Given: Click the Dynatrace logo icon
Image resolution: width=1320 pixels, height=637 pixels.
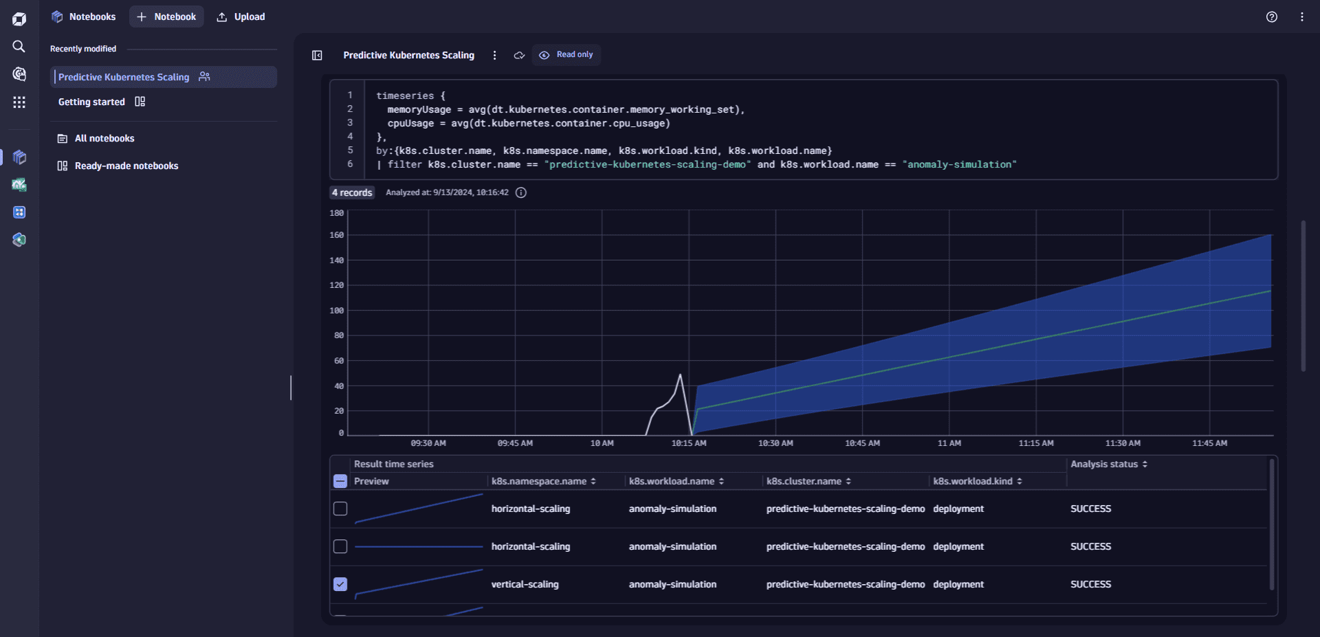Looking at the screenshot, I should point(19,19).
